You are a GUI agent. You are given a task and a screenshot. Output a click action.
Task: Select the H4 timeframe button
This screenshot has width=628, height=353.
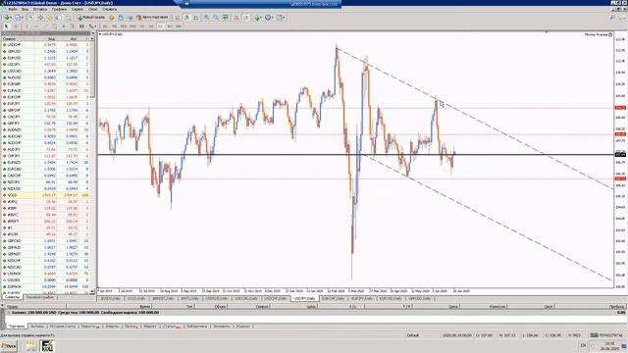pos(151,26)
